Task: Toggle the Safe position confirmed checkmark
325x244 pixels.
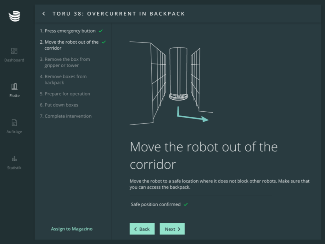Action: tap(186, 204)
